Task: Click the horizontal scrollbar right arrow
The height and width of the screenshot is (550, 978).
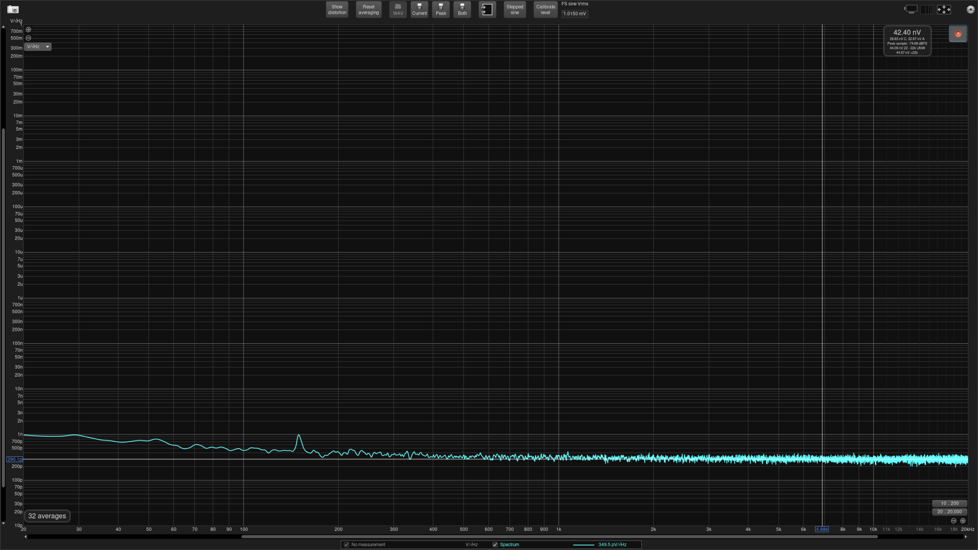Action: click(x=966, y=537)
